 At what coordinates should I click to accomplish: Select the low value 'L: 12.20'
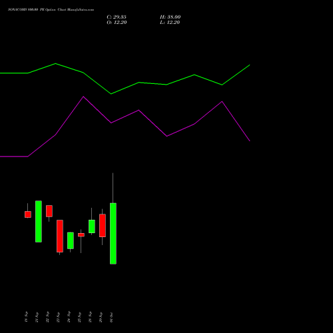click(170, 22)
